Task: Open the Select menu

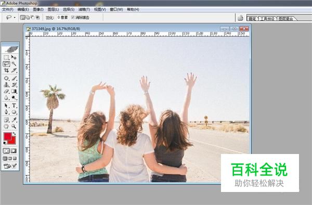Action: coord(69,9)
